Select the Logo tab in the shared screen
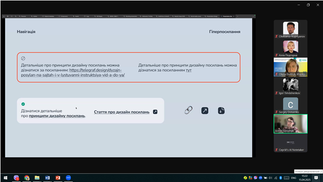The image size is (323, 182). (86, 16)
